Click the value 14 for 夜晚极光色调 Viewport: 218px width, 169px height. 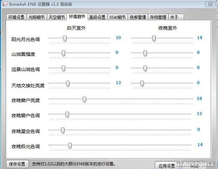tap(200, 145)
